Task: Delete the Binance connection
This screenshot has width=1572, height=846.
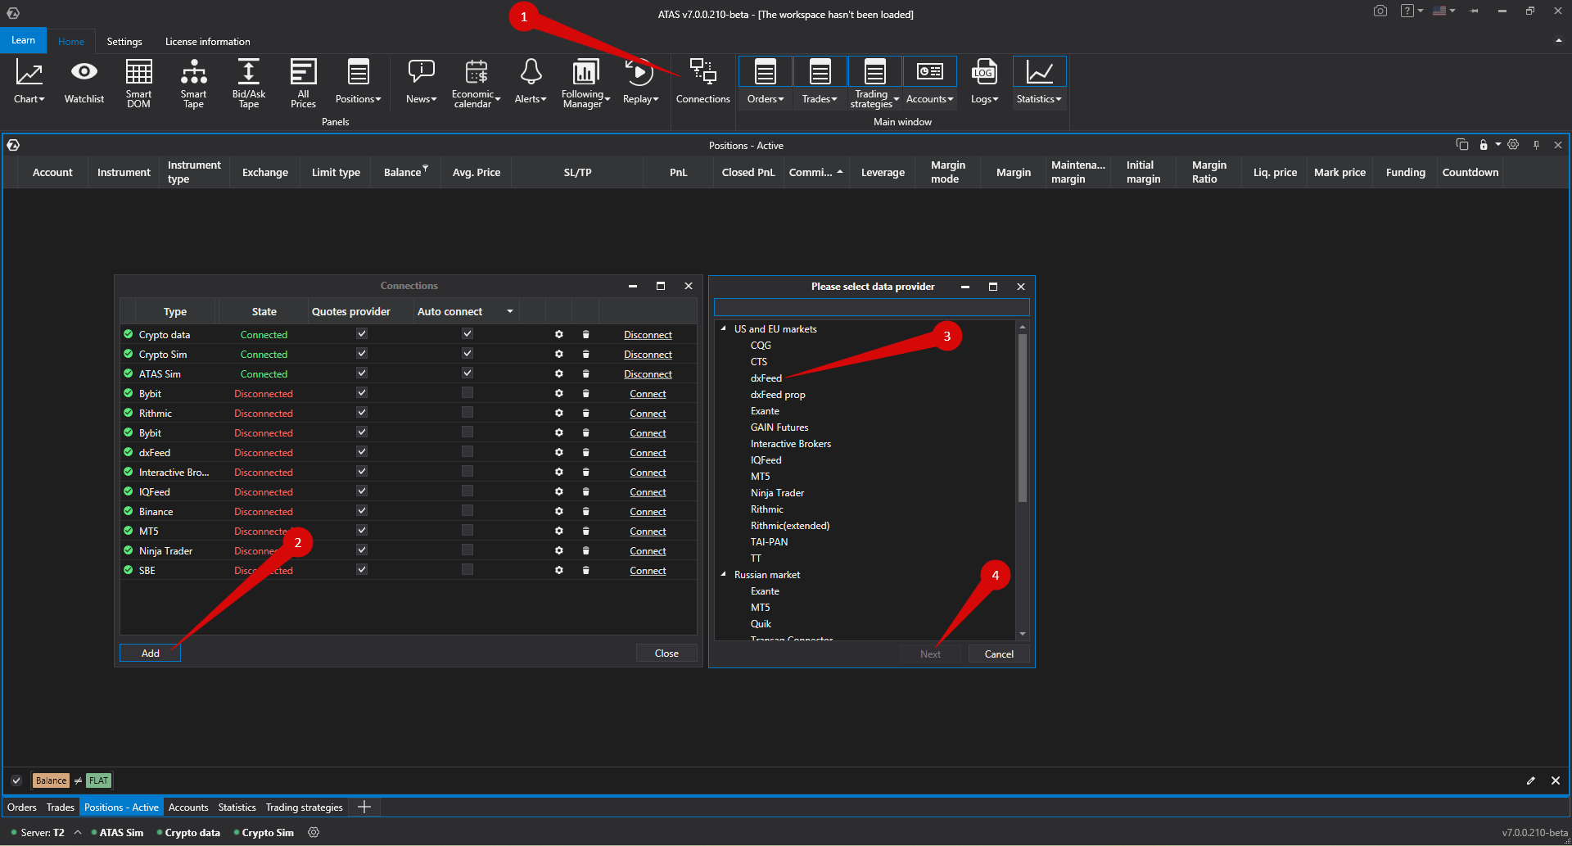Action: pos(585,511)
